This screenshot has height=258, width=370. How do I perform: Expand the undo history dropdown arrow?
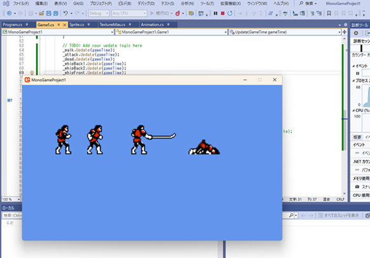tap(71, 13)
